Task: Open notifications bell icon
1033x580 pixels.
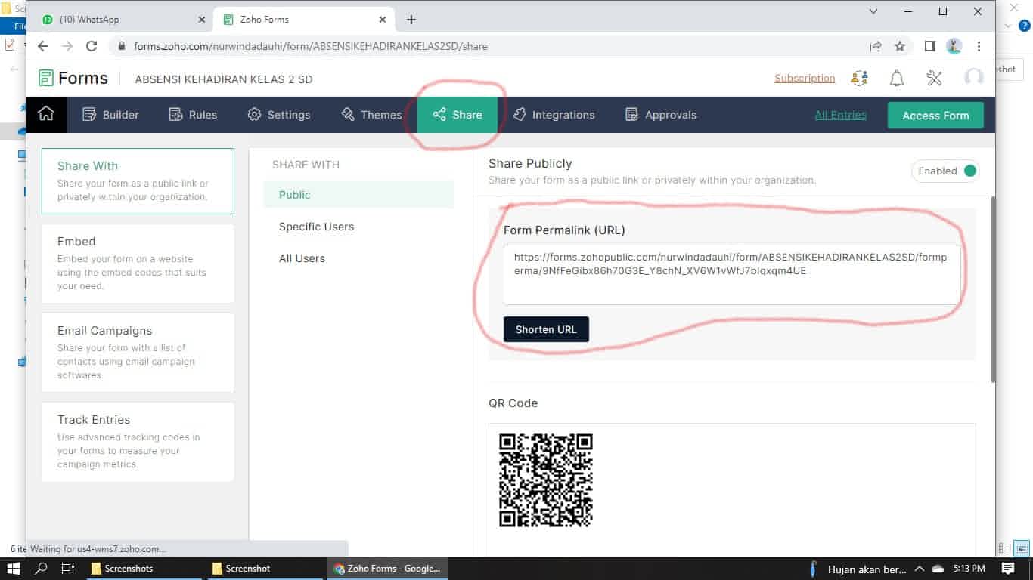Action: [x=897, y=78]
